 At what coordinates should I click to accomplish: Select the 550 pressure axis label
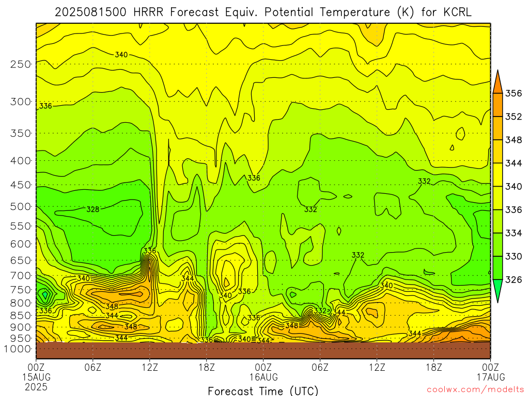coord(21,226)
